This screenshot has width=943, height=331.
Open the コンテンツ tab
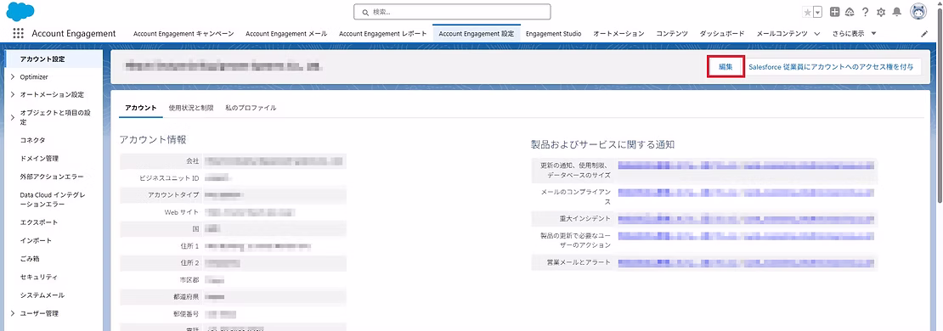tap(672, 34)
